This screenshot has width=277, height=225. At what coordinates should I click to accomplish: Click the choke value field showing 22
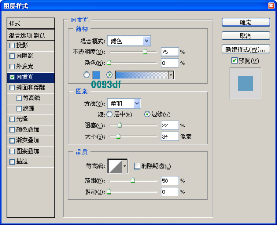pyautogui.click(x=170, y=125)
